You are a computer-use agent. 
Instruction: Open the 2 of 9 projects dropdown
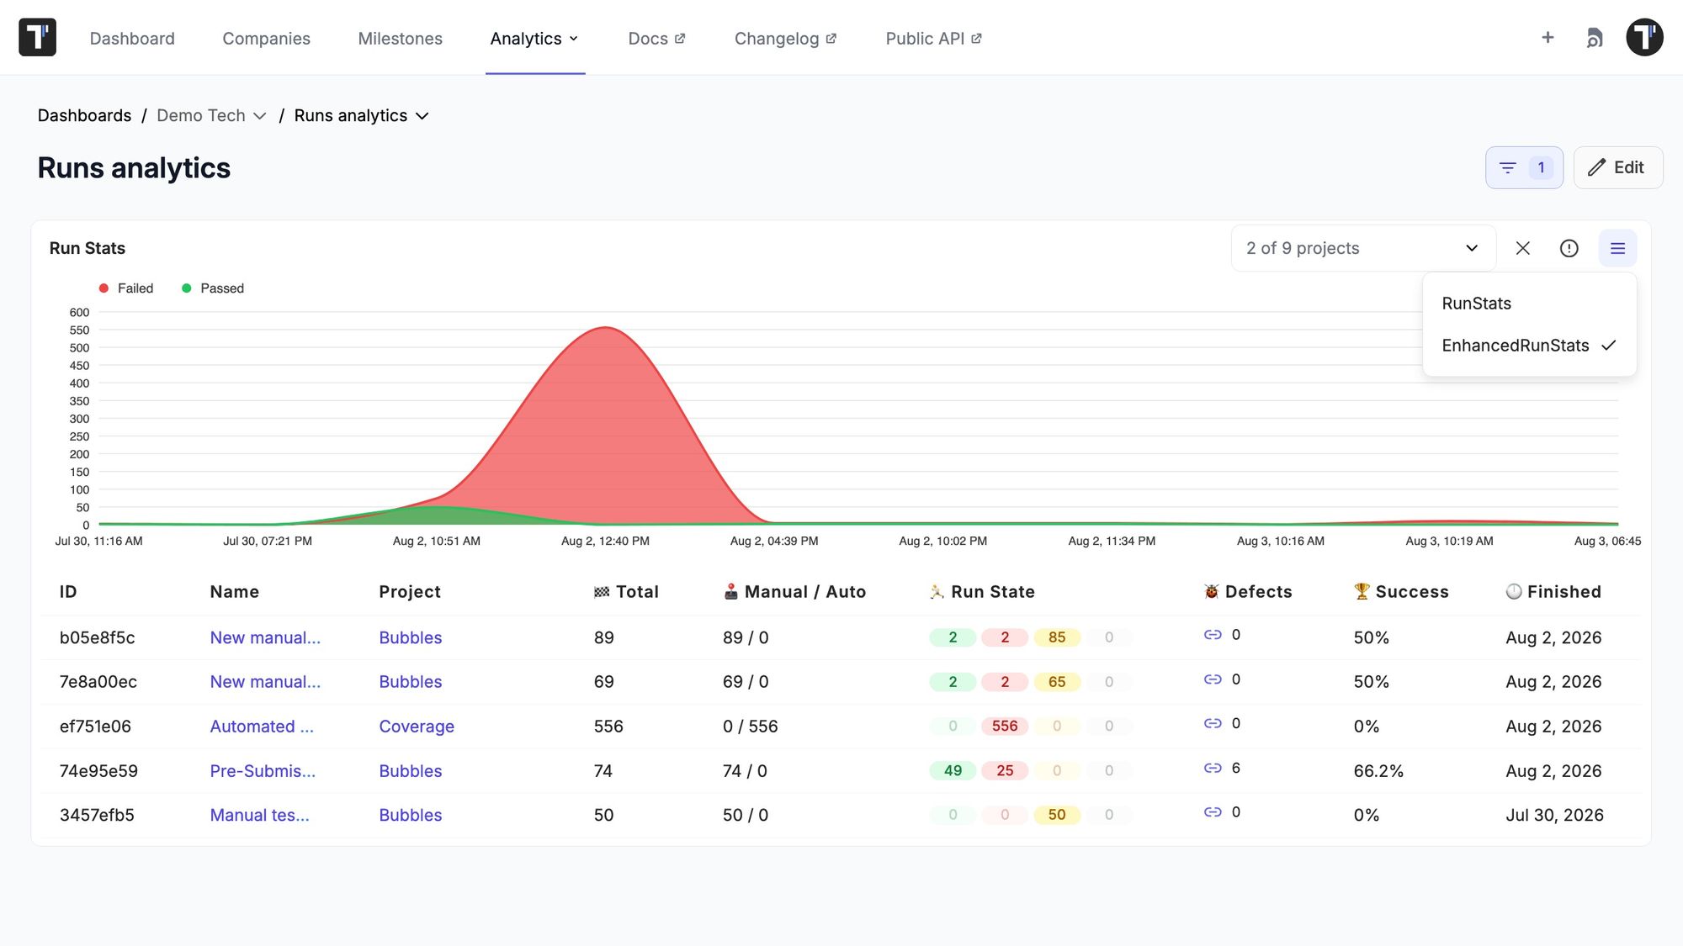[1363, 248]
